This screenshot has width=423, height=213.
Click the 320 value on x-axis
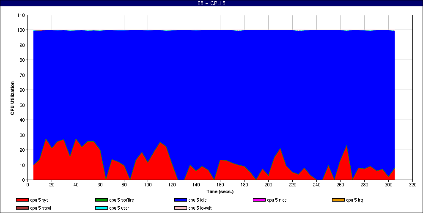(x=412, y=185)
